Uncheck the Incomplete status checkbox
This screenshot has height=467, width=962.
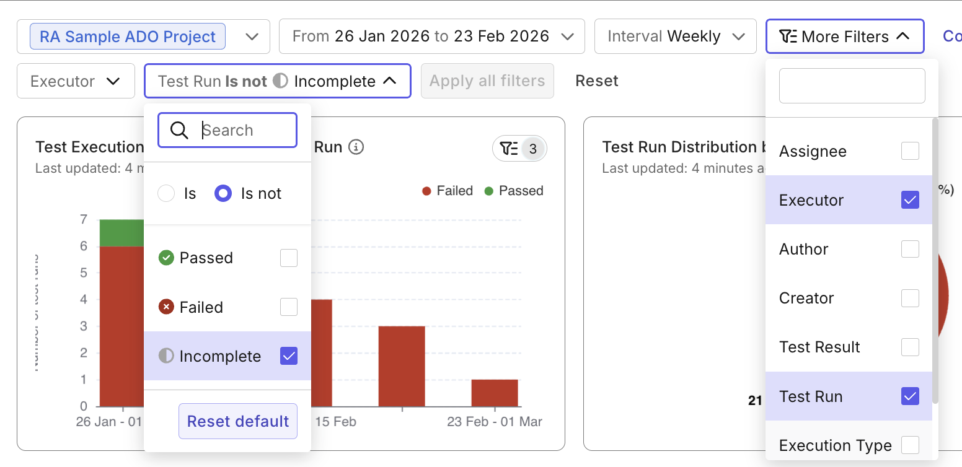(x=288, y=356)
